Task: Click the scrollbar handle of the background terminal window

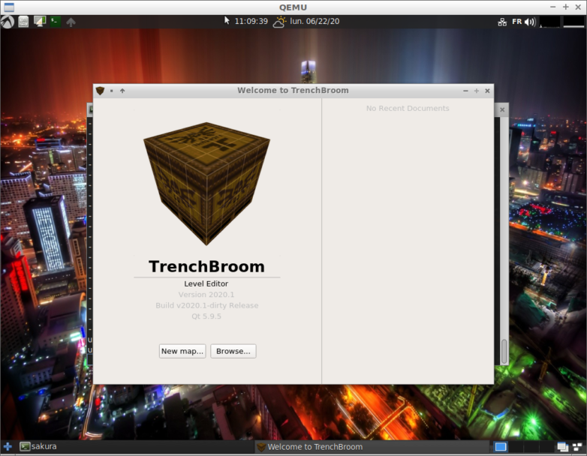Action: [x=504, y=351]
